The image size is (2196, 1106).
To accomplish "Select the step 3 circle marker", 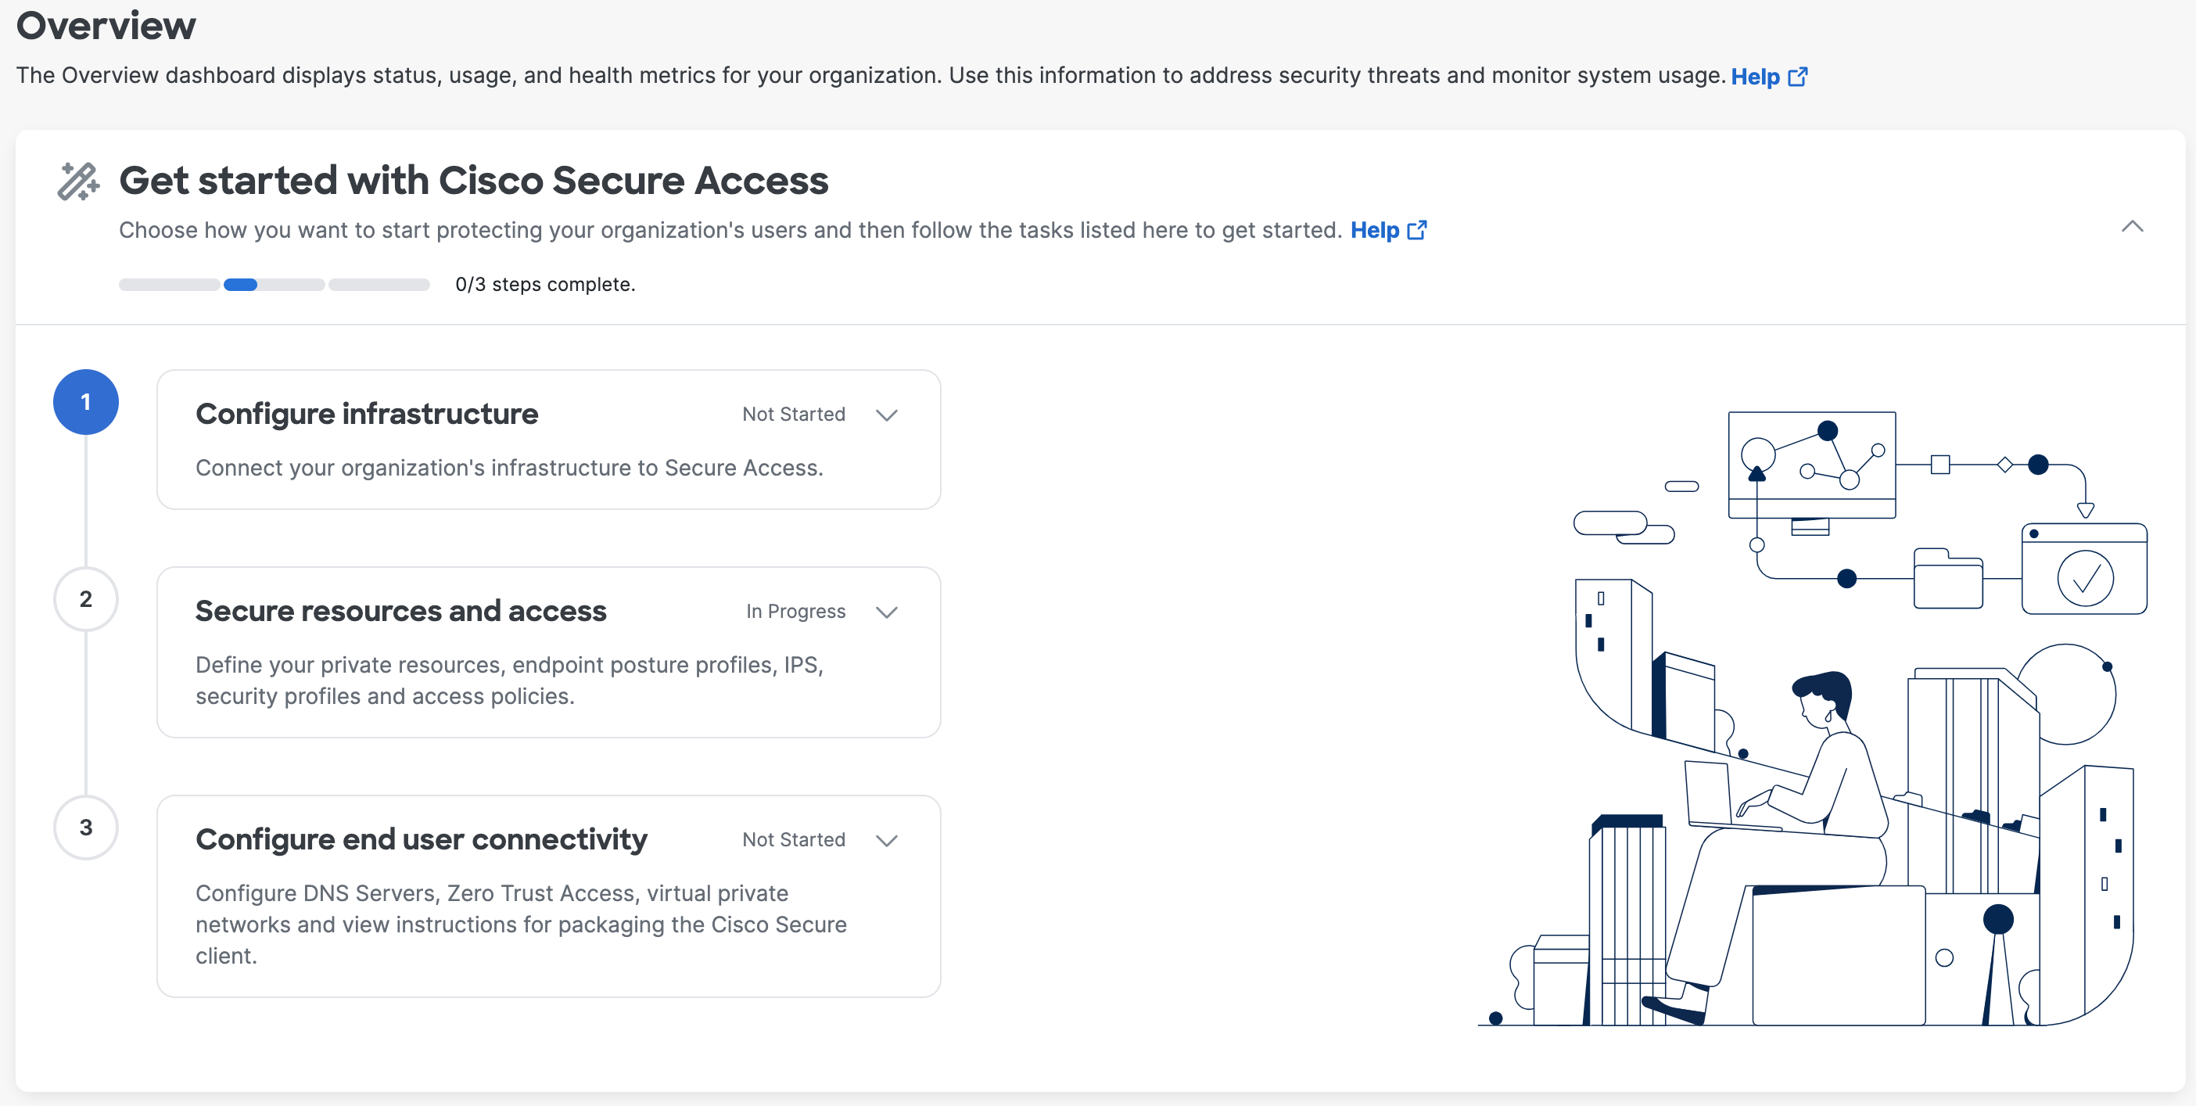I will (86, 828).
